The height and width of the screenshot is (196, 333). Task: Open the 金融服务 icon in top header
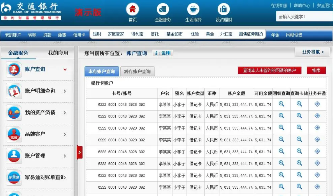click(x=163, y=9)
